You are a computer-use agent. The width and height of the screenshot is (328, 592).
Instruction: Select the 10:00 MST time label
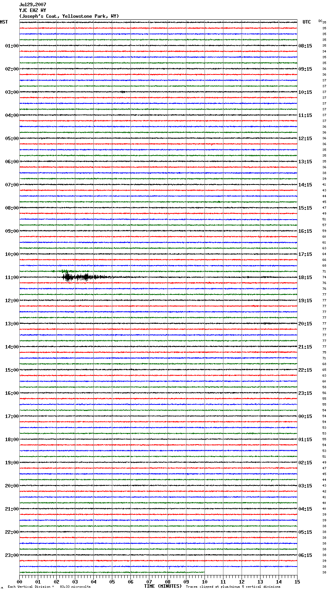12,254
